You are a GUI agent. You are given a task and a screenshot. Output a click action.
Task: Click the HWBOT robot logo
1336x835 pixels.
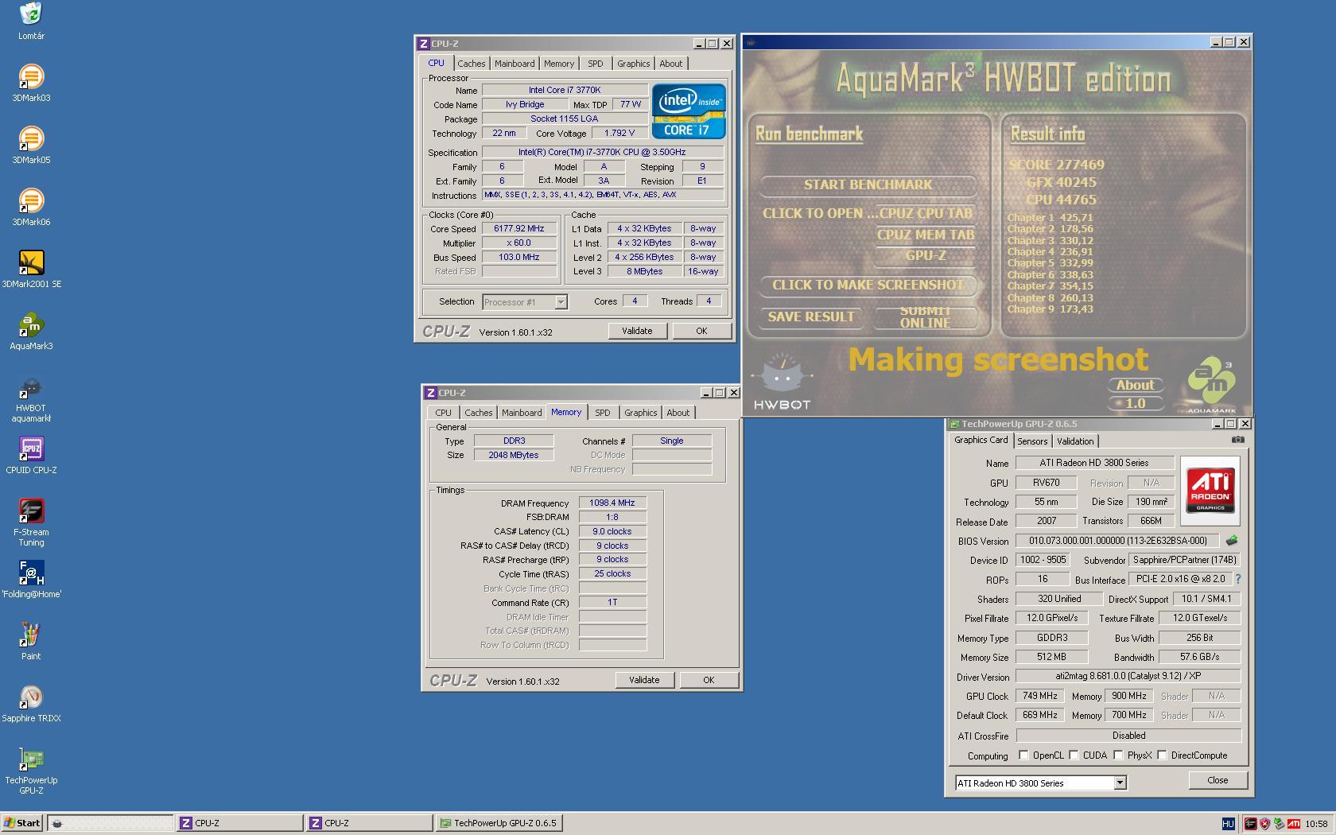click(x=783, y=381)
